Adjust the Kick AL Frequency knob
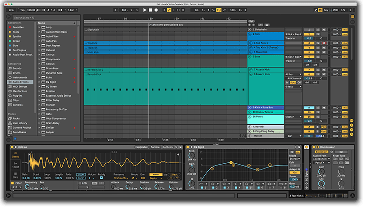The image size is (371, 208). 27,187
